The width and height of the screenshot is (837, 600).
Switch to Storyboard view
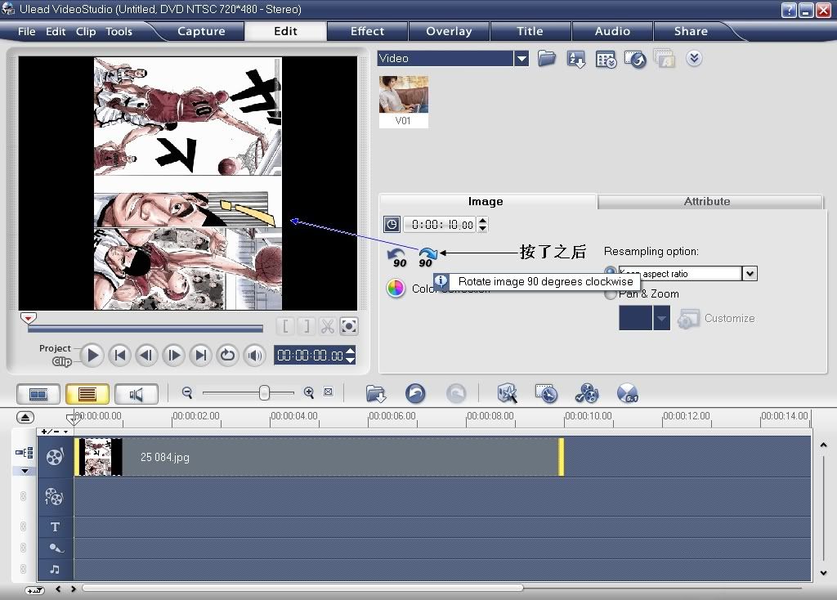(x=38, y=394)
